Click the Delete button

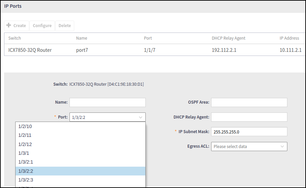click(x=65, y=26)
